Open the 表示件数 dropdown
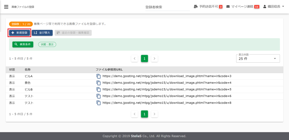The width and height of the screenshot is (289, 140). 258,59
